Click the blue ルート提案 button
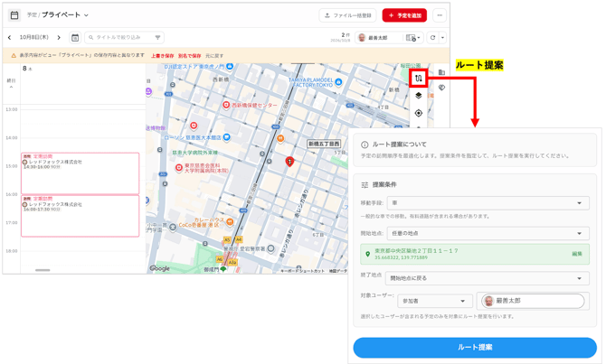 (x=475, y=348)
